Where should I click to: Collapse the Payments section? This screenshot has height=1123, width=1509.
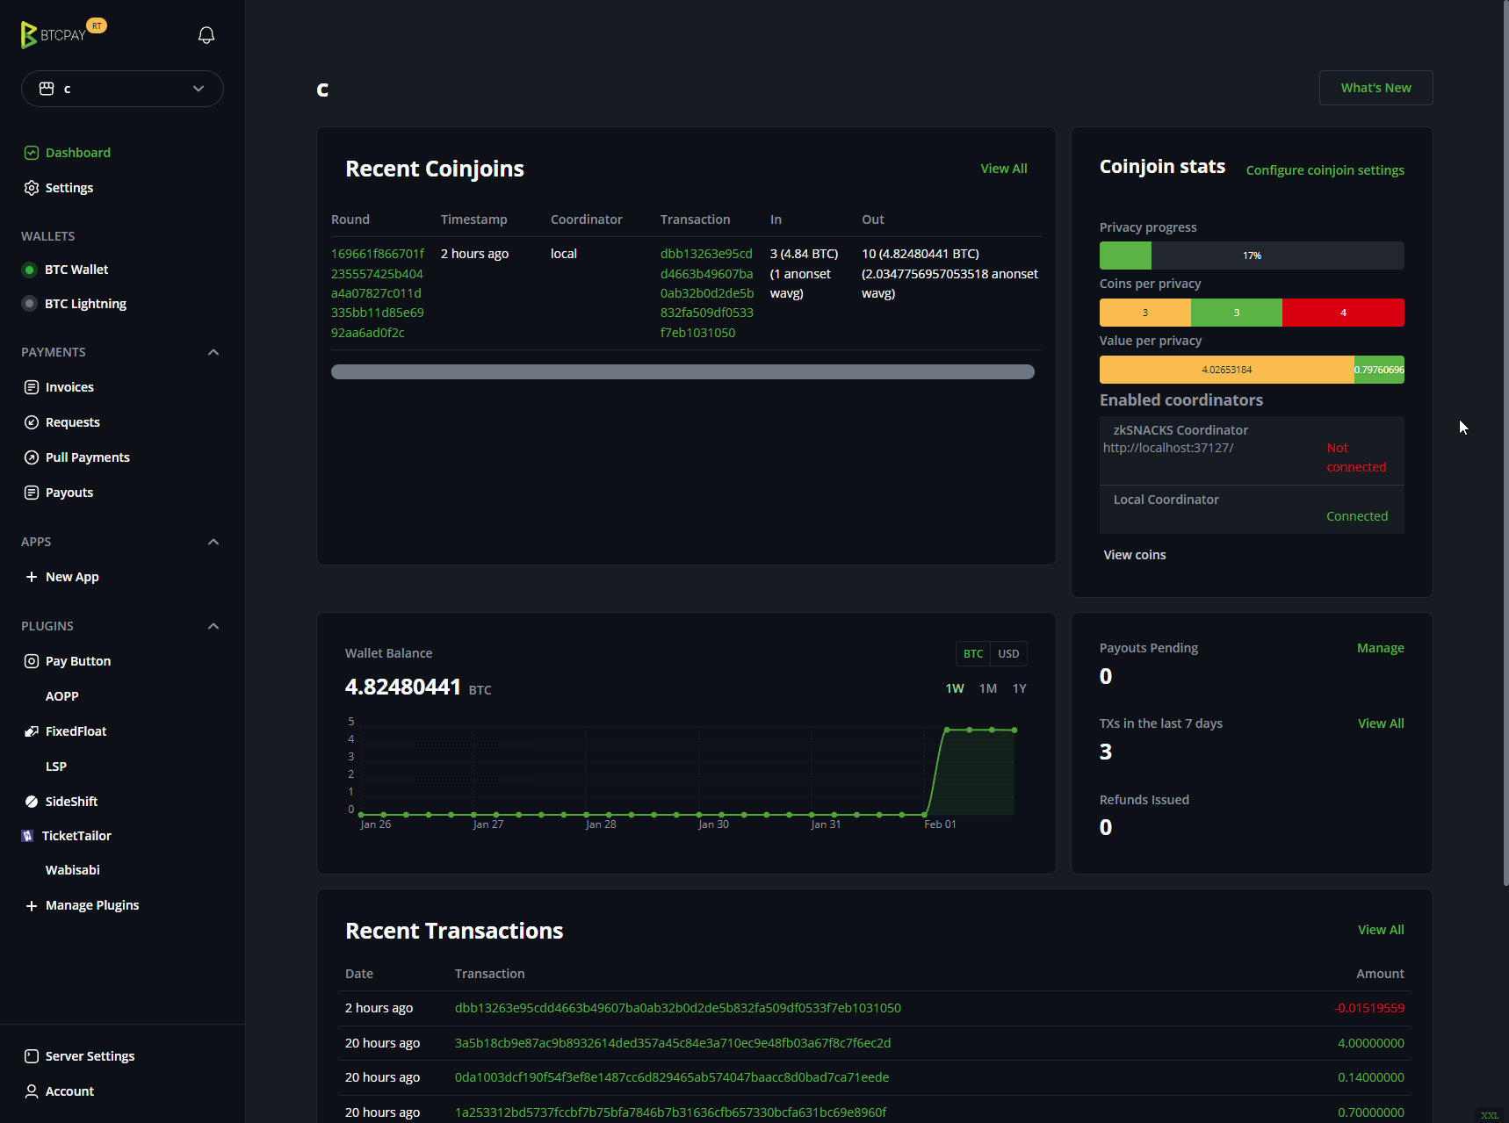(x=213, y=352)
